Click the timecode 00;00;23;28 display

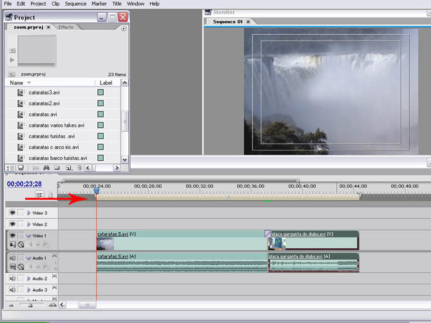click(x=25, y=183)
